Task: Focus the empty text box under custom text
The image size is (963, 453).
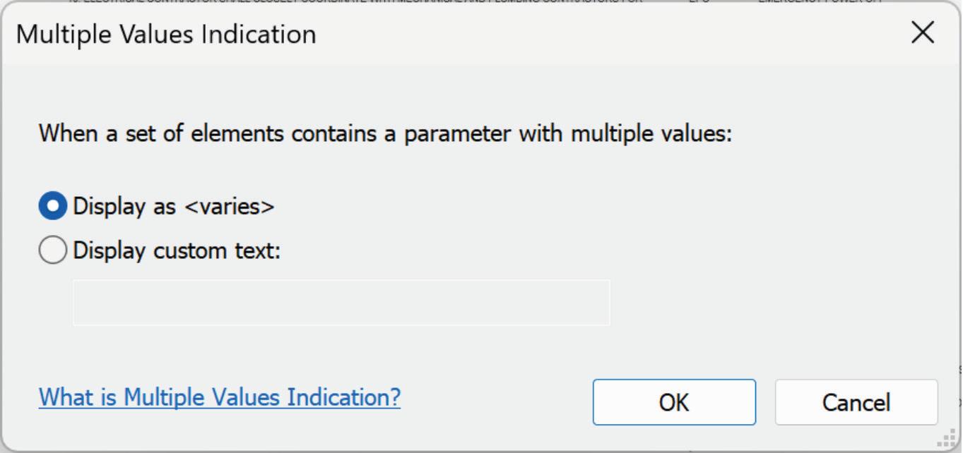Action: [x=341, y=303]
